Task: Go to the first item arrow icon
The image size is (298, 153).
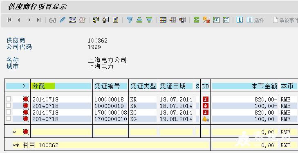Action: pyautogui.click(x=9, y=20)
